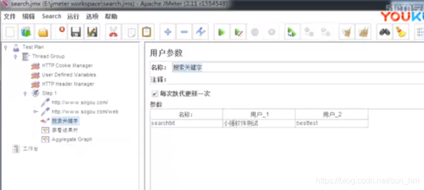Collapse the Step 1 tree node

[25, 93]
